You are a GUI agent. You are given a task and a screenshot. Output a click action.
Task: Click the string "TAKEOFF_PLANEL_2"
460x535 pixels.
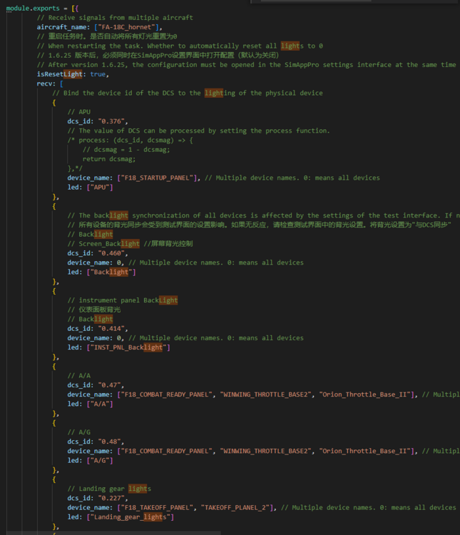(235, 508)
